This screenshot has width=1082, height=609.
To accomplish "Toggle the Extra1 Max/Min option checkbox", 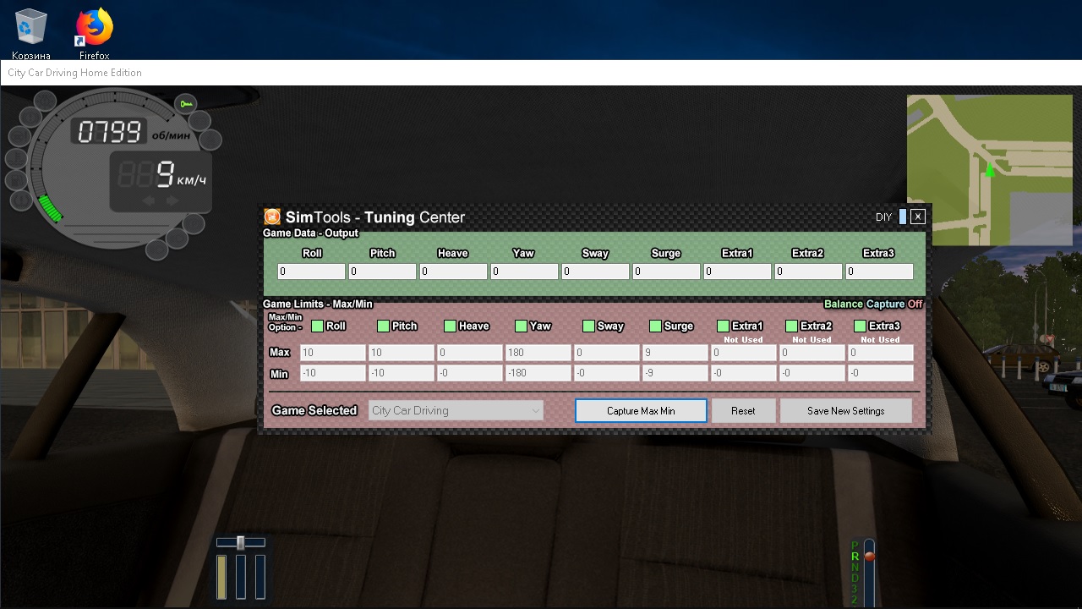I will [724, 326].
